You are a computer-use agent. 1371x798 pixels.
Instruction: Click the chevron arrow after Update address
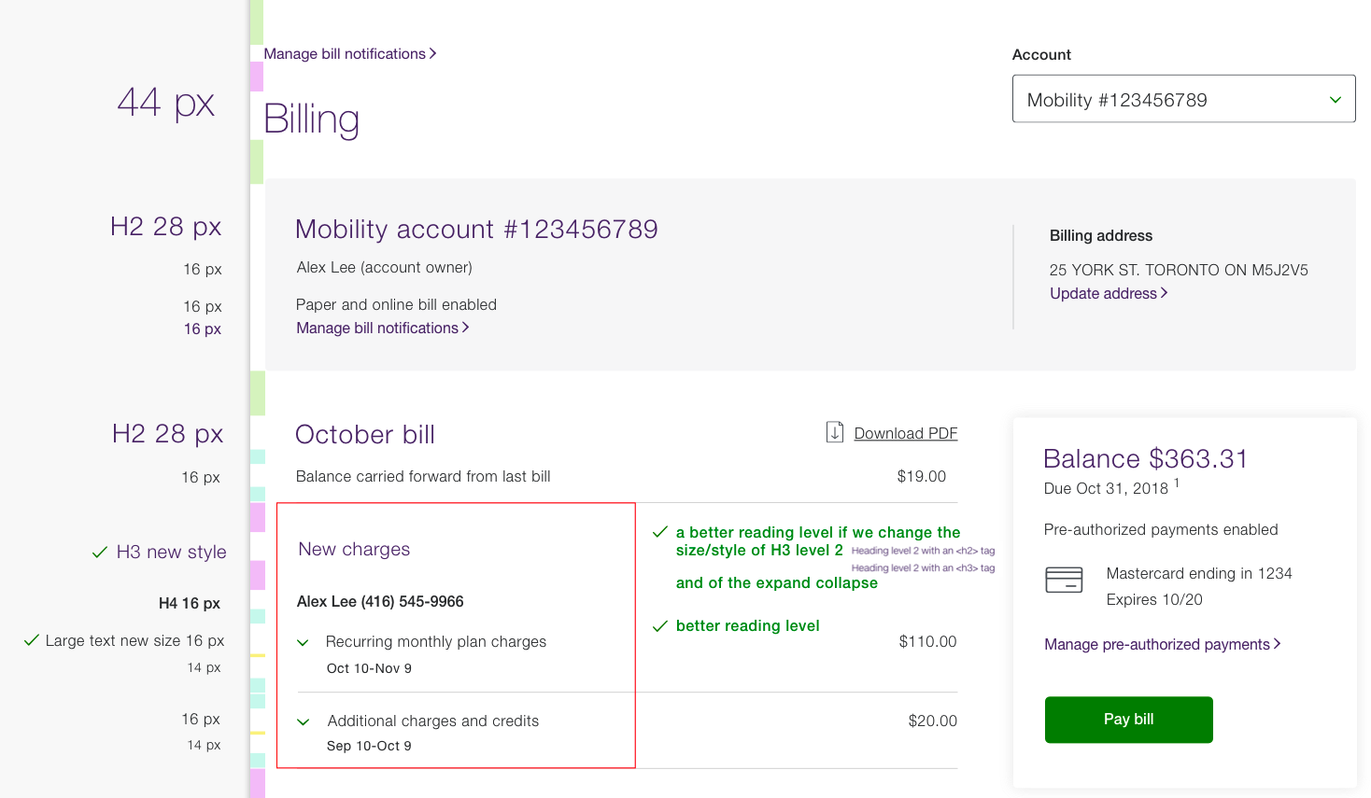pyautogui.click(x=1165, y=293)
